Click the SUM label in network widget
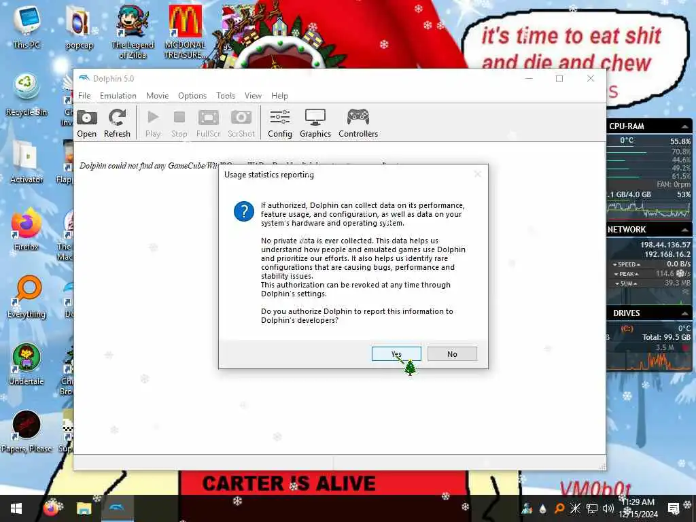The image size is (696, 522). [x=626, y=283]
